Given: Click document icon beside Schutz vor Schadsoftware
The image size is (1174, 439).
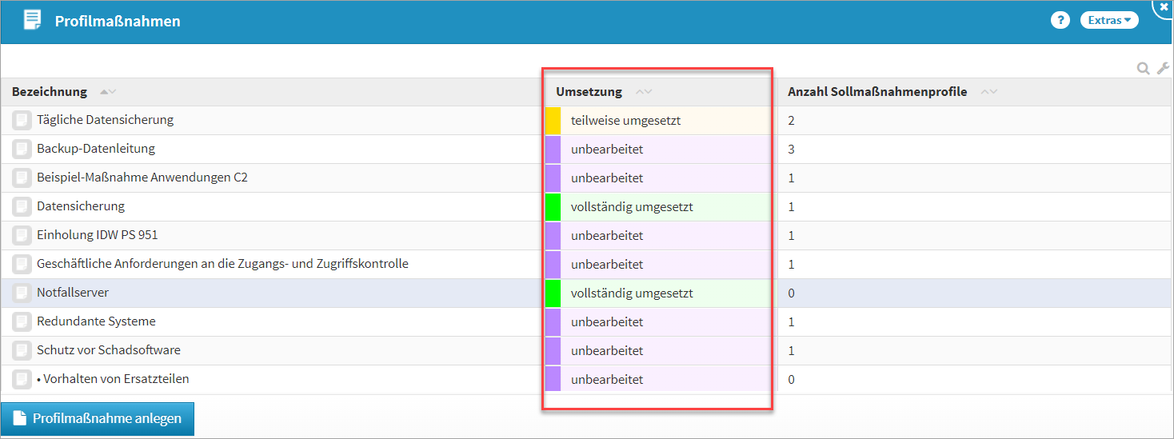Looking at the screenshot, I should coord(22,351).
